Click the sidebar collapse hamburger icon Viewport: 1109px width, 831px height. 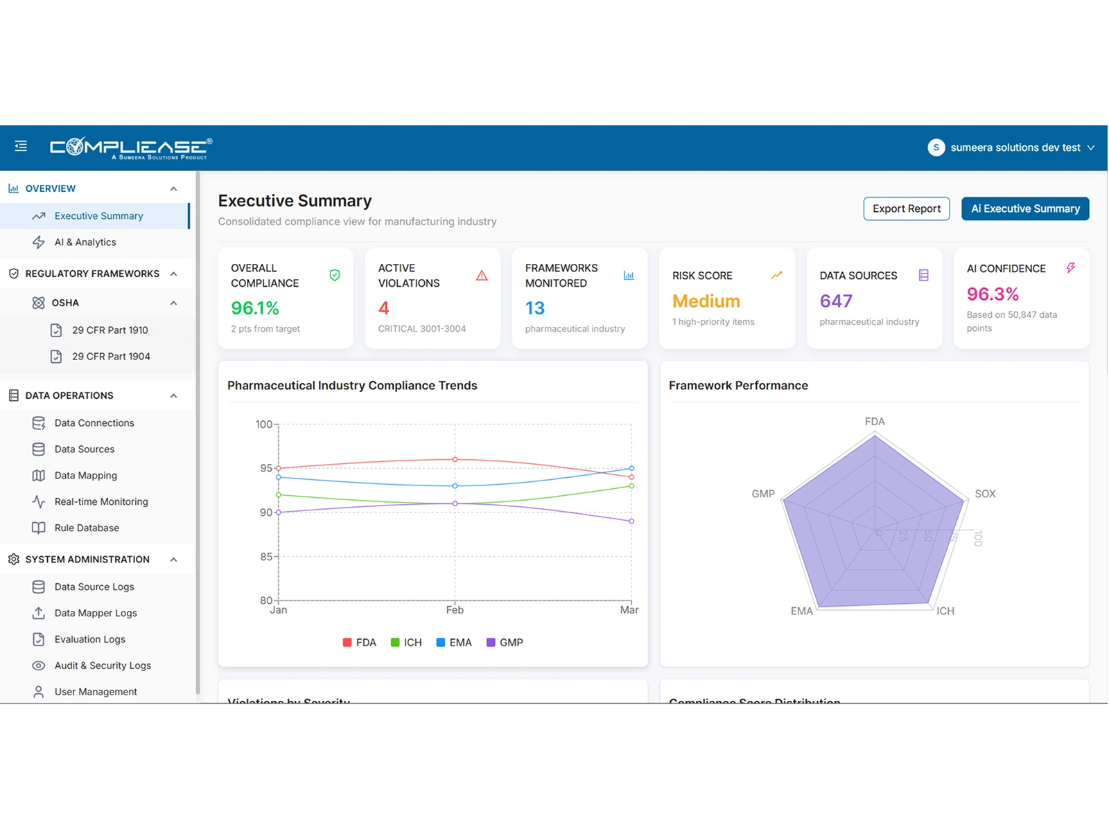21,146
